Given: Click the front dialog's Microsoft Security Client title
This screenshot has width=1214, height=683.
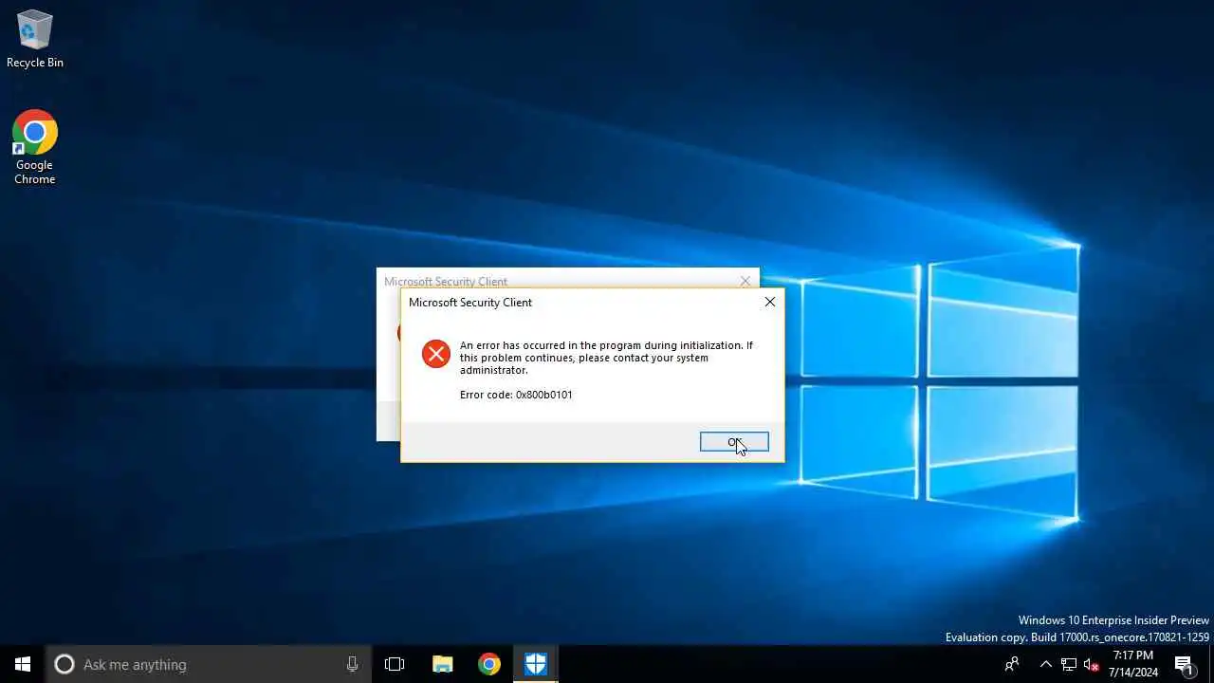Looking at the screenshot, I should click(x=470, y=303).
